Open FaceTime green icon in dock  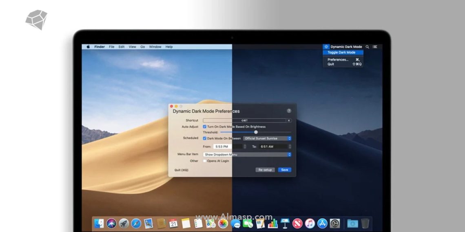(x=248, y=223)
